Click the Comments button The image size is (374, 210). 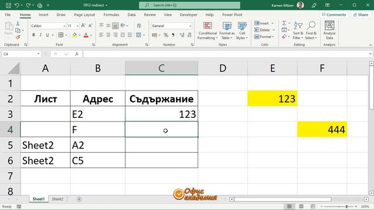click(x=334, y=15)
